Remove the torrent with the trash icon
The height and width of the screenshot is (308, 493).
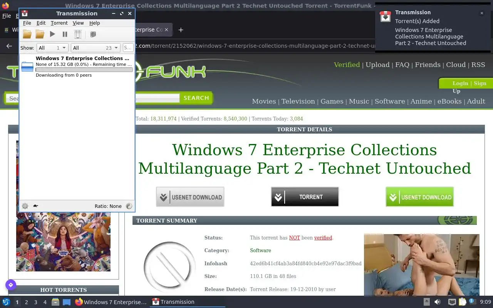coord(78,34)
